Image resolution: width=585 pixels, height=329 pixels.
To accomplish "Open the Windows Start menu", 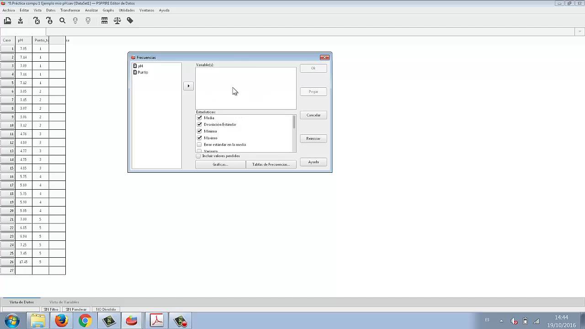I will 12,321.
